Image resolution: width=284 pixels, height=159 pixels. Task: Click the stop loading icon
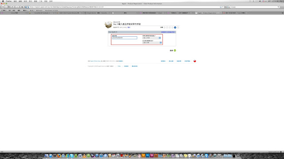click(17, 7)
